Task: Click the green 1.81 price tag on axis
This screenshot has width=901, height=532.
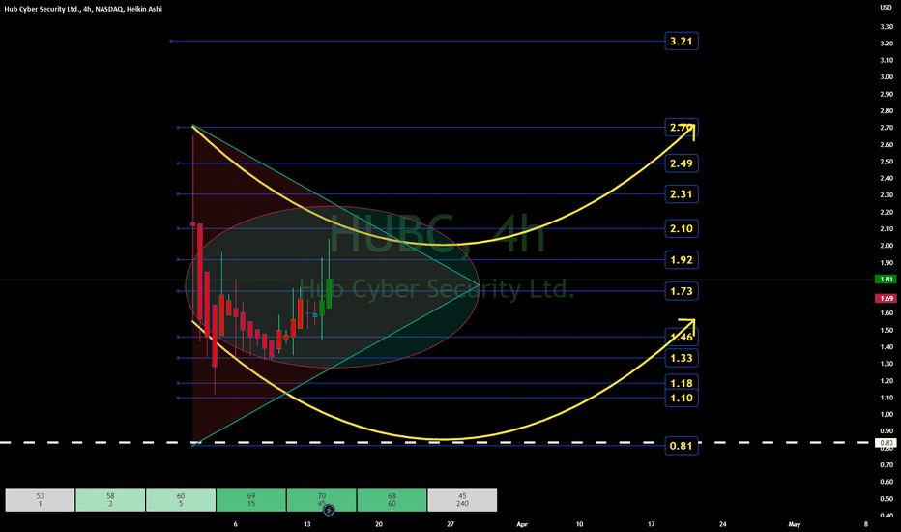Action: [x=886, y=279]
